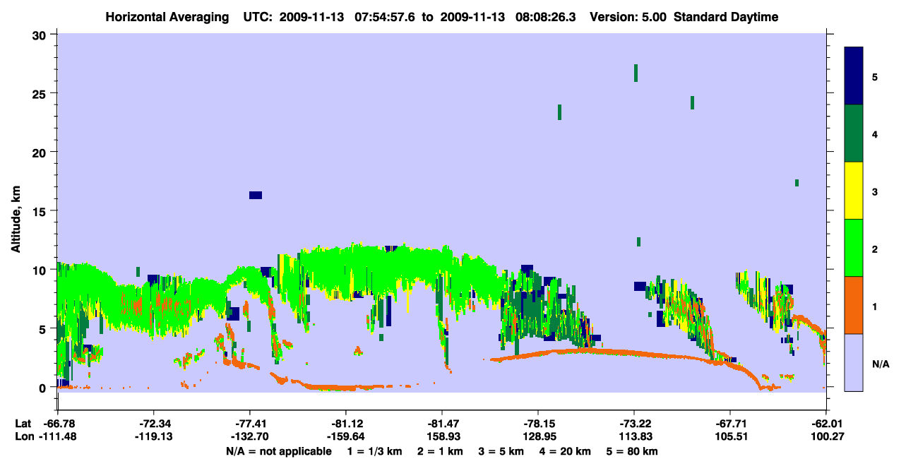Click the 'Lat' row label

tap(23, 424)
